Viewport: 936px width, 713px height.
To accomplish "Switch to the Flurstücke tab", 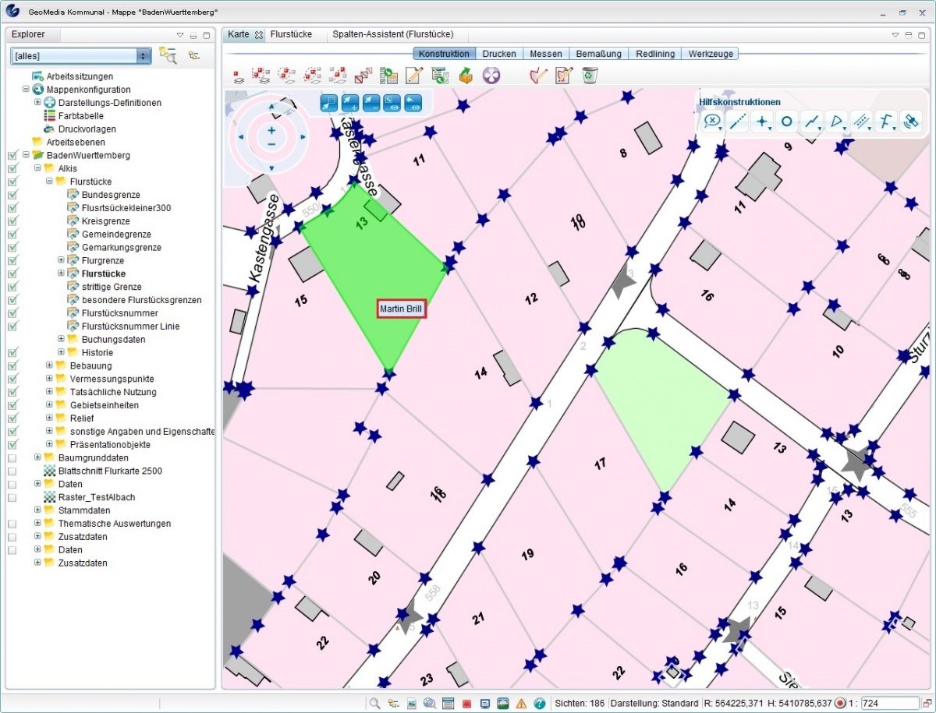I will point(291,34).
